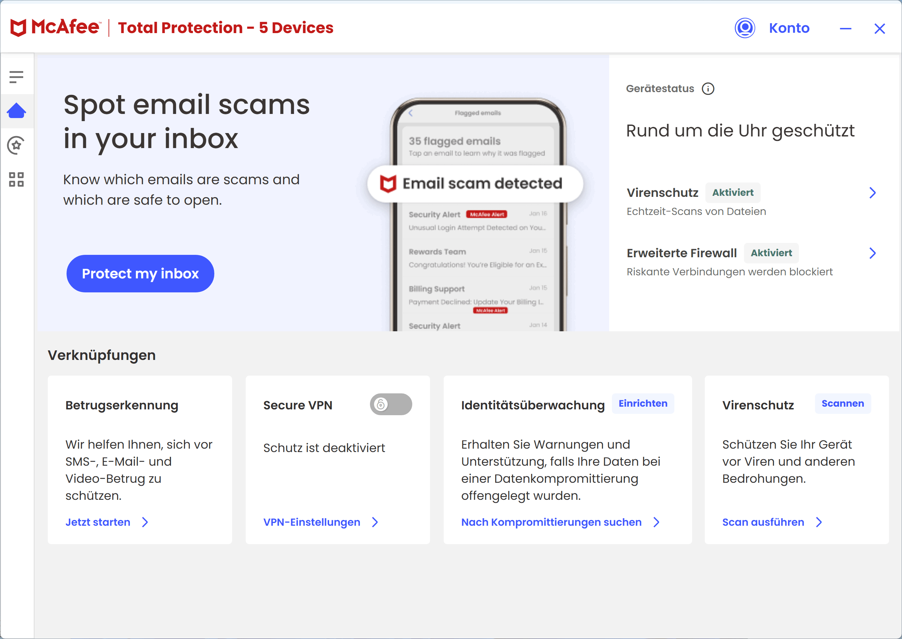Open the Konto menu

789,28
